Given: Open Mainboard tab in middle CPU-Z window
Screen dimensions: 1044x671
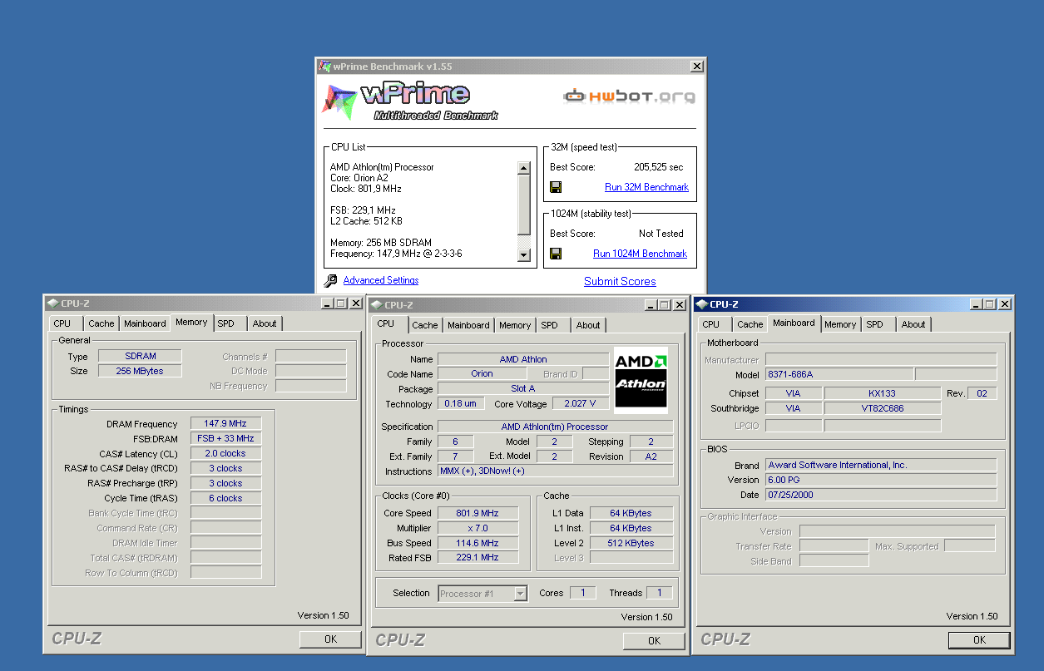Looking at the screenshot, I should pos(469,325).
